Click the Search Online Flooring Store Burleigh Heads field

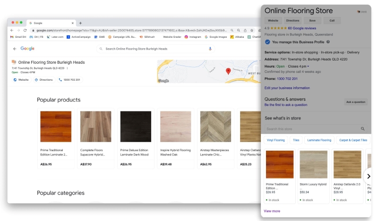click(x=155, y=49)
